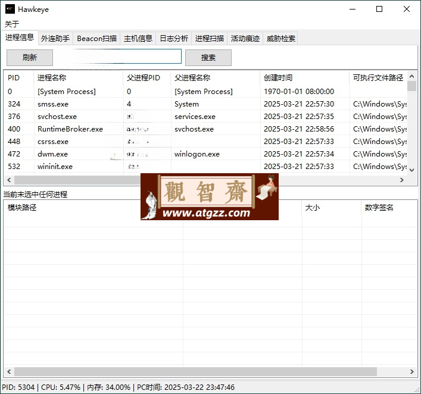Click module list right scroll arrow
421x394 pixels.
412,372
